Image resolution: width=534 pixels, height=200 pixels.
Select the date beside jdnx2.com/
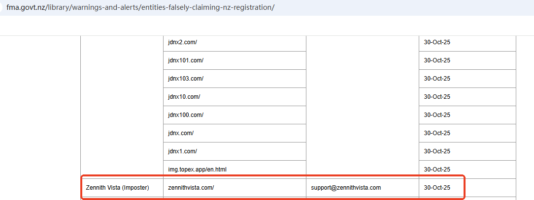437,42
